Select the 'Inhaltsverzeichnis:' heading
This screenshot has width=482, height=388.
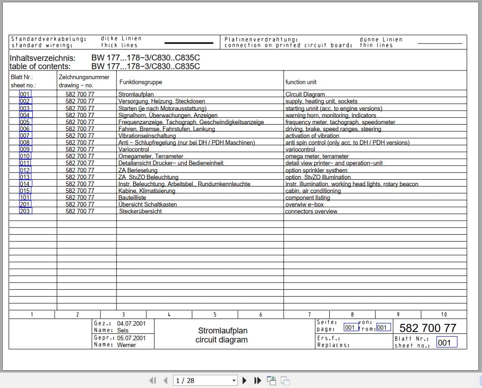coord(42,58)
